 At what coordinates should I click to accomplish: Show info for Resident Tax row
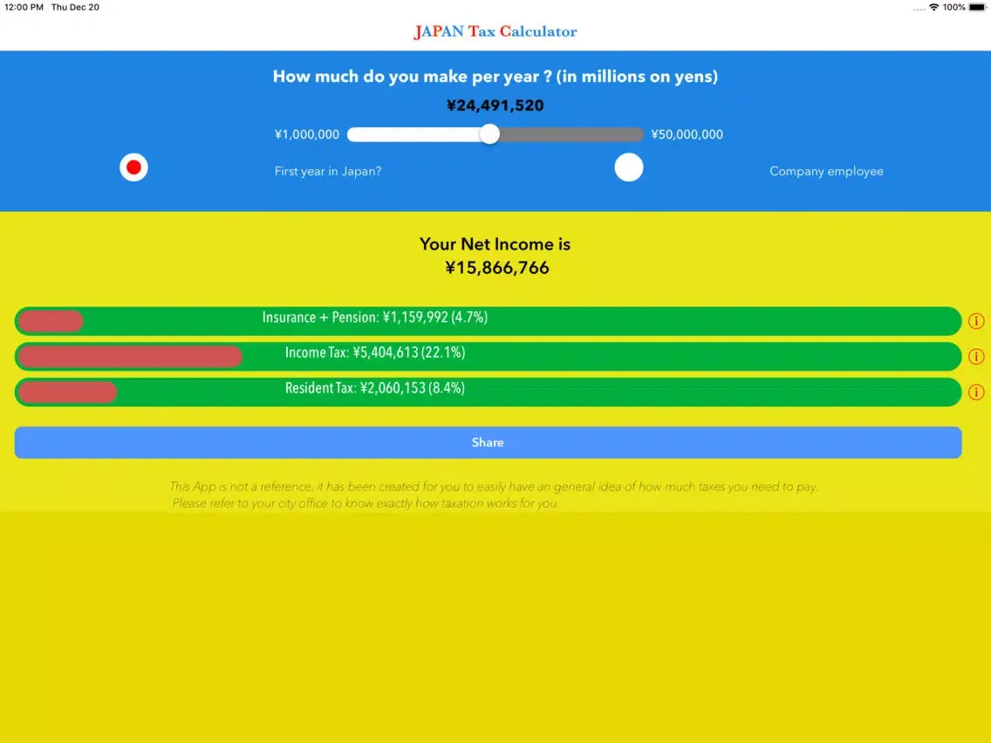pos(976,392)
